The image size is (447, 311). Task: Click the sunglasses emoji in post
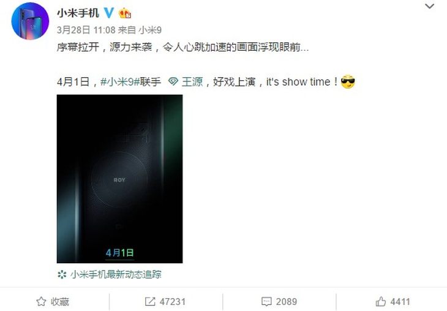click(x=348, y=82)
